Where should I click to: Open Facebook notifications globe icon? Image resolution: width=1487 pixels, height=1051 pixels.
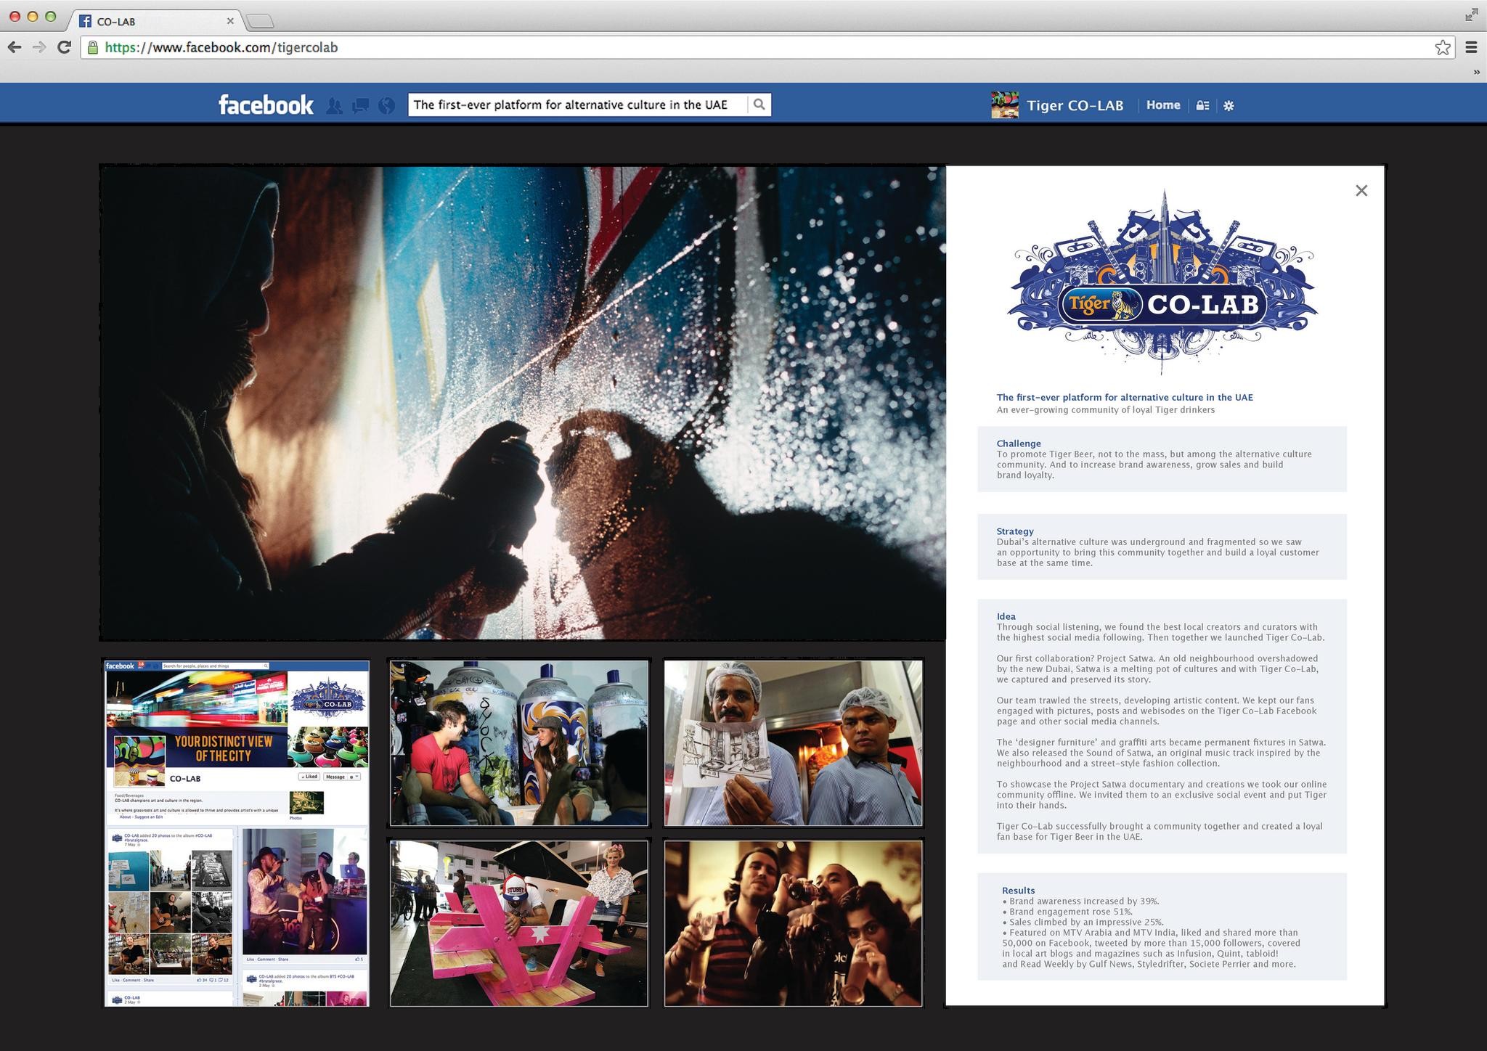pos(387,105)
